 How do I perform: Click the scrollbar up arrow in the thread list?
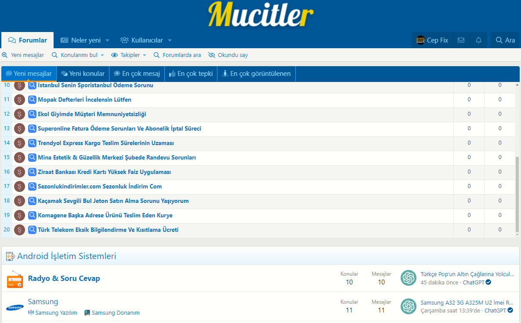point(517,85)
